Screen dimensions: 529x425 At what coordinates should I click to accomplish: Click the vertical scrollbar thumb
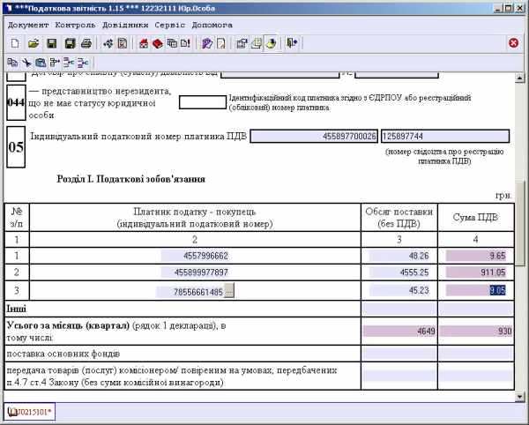coord(519,222)
